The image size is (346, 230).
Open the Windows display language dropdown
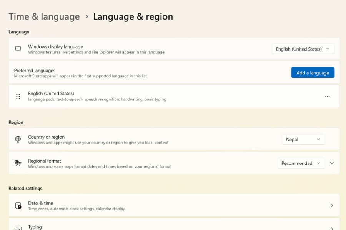point(303,49)
